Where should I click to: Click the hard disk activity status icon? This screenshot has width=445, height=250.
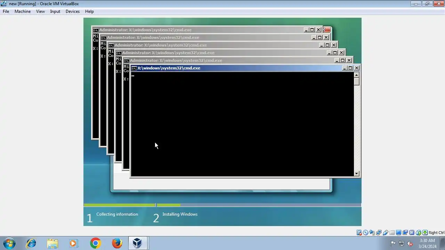coord(359,233)
